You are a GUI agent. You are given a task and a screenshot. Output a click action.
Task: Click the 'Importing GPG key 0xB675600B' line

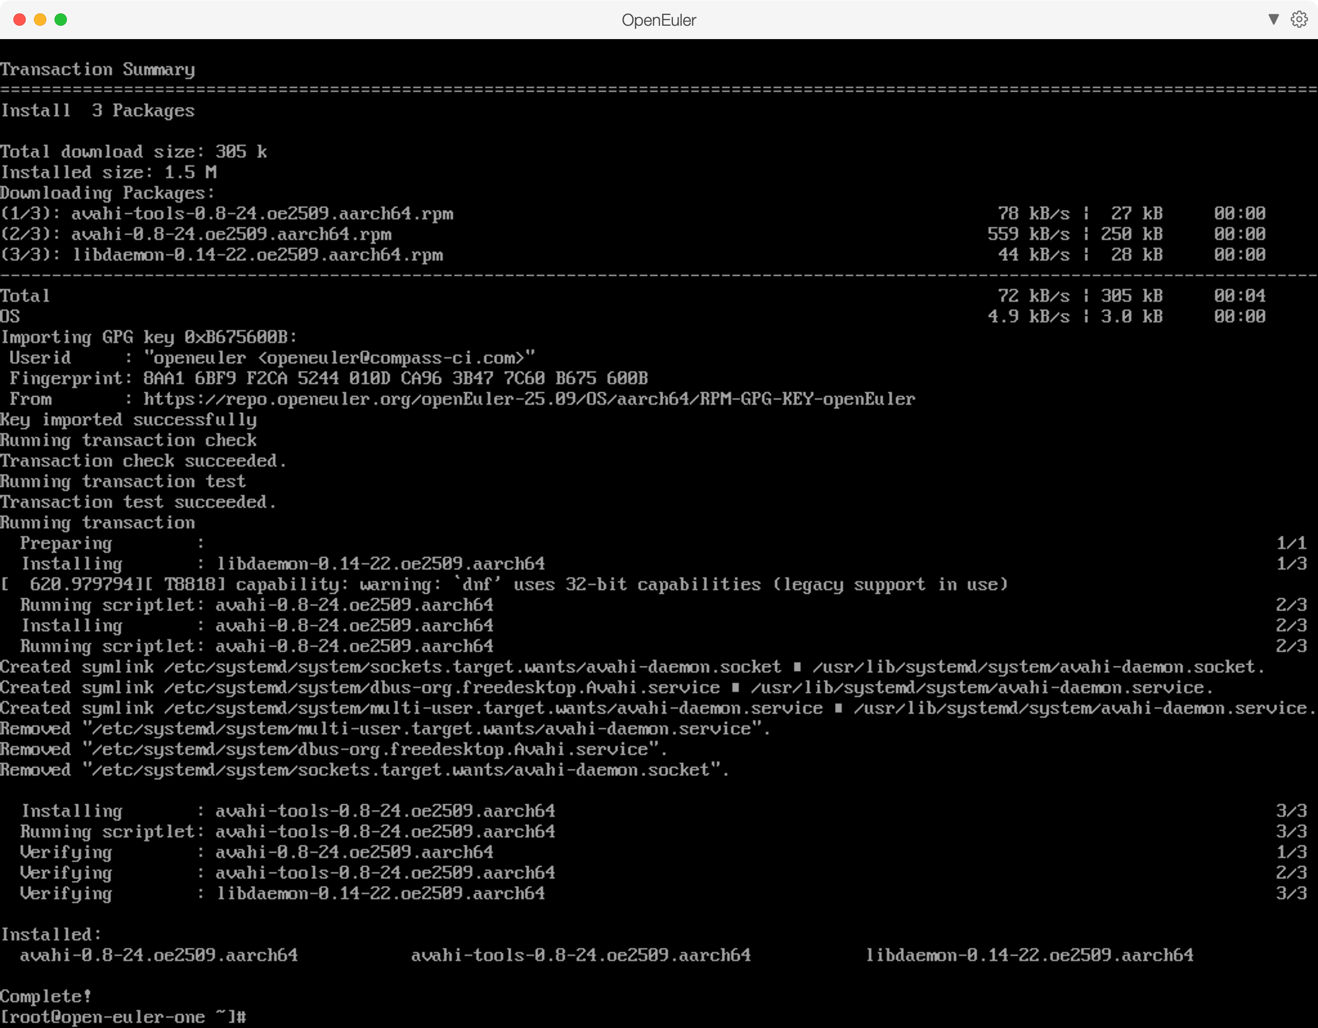tap(149, 337)
